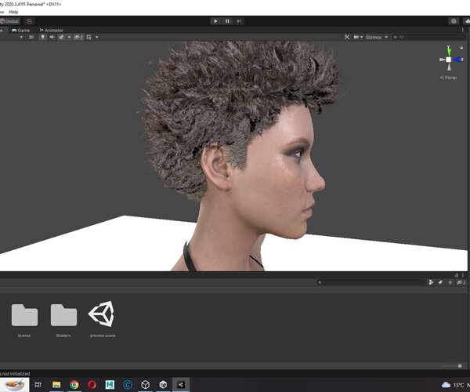Open second Unity cube icon on taskbar
470x392 pixels.
163,384
